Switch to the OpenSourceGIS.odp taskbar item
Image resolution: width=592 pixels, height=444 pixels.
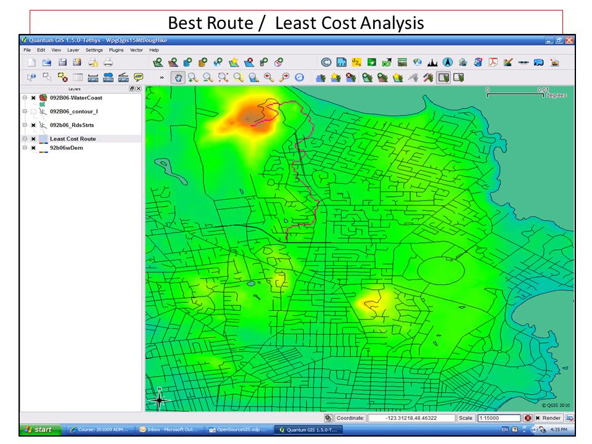tap(239, 430)
